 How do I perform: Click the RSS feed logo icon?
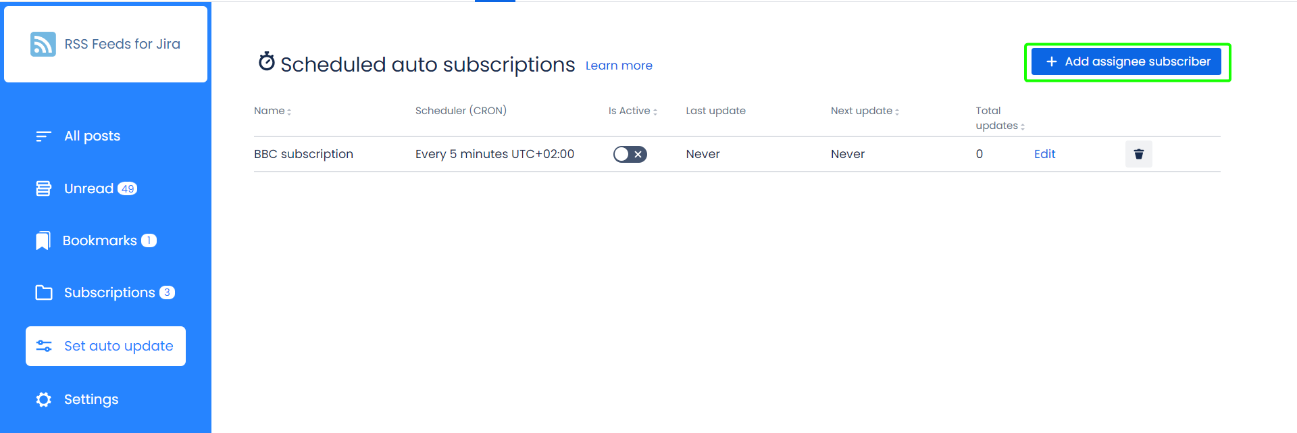[x=43, y=44]
